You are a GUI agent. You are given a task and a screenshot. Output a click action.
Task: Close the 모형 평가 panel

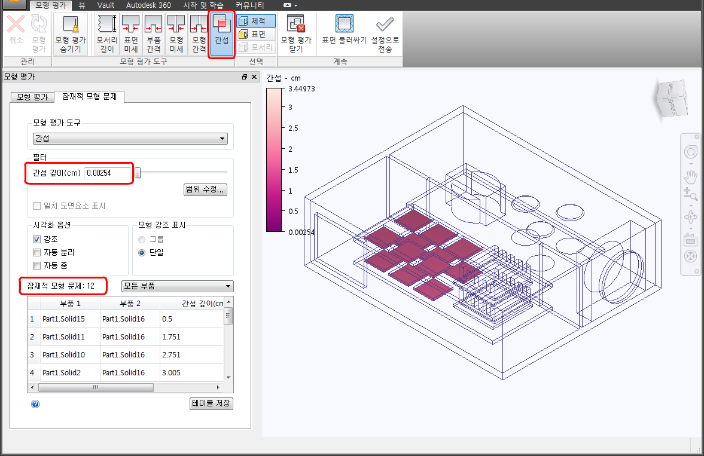(x=254, y=76)
